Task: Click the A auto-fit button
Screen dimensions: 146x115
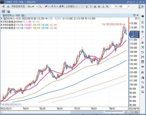Action: pyautogui.click(x=132, y=112)
